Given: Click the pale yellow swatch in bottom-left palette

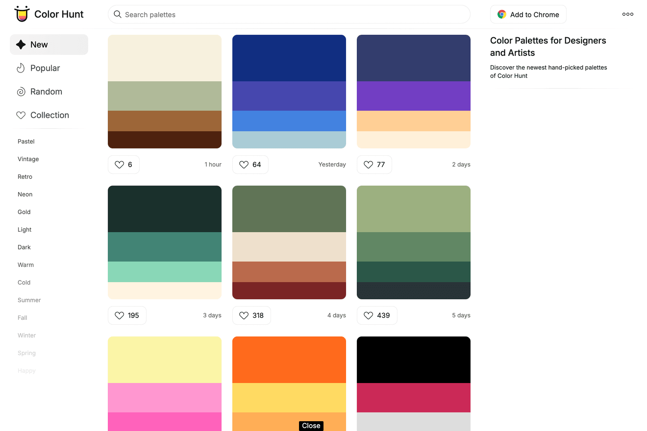Looking at the screenshot, I should (165, 359).
